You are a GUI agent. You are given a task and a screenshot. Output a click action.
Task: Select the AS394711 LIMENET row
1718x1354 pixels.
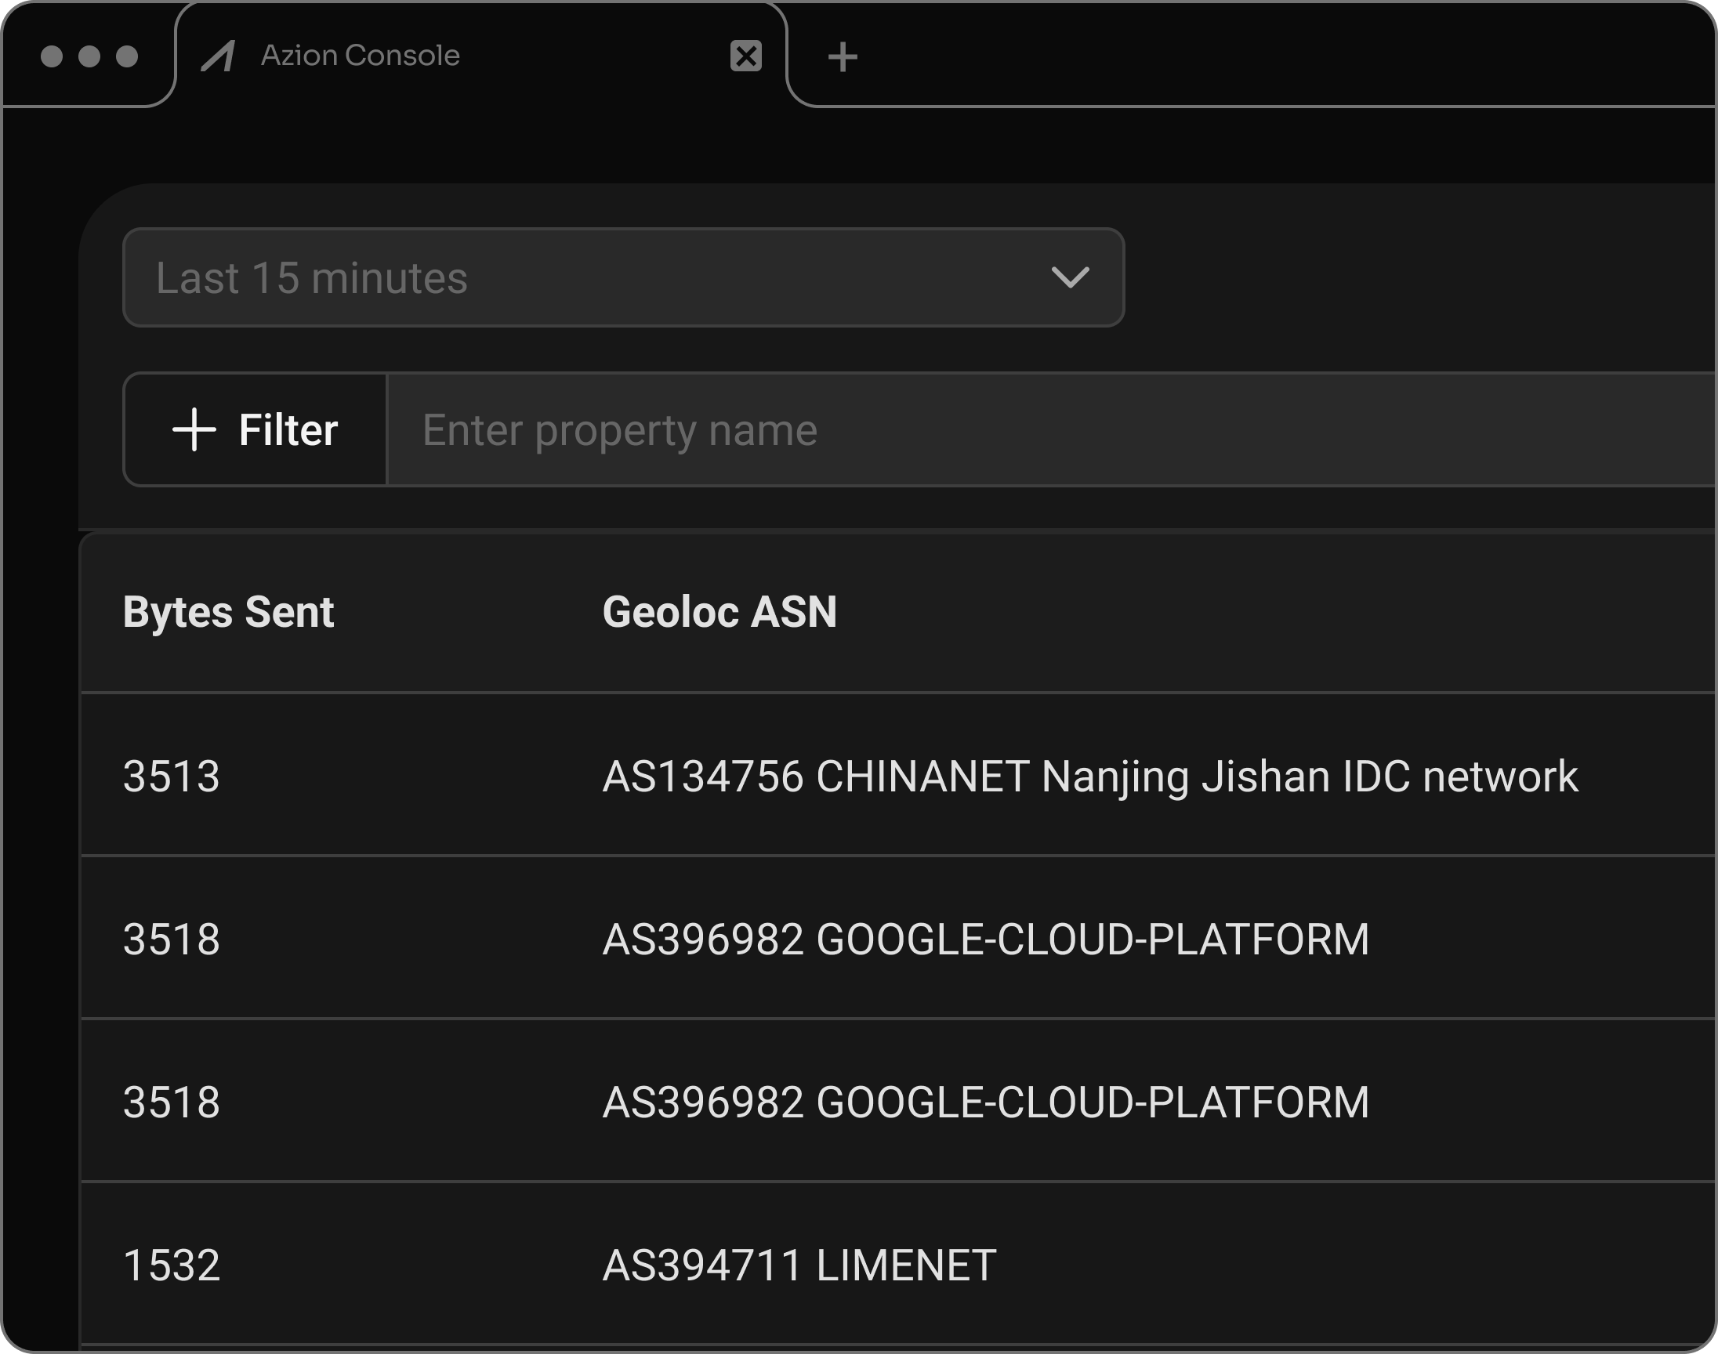tap(799, 1265)
